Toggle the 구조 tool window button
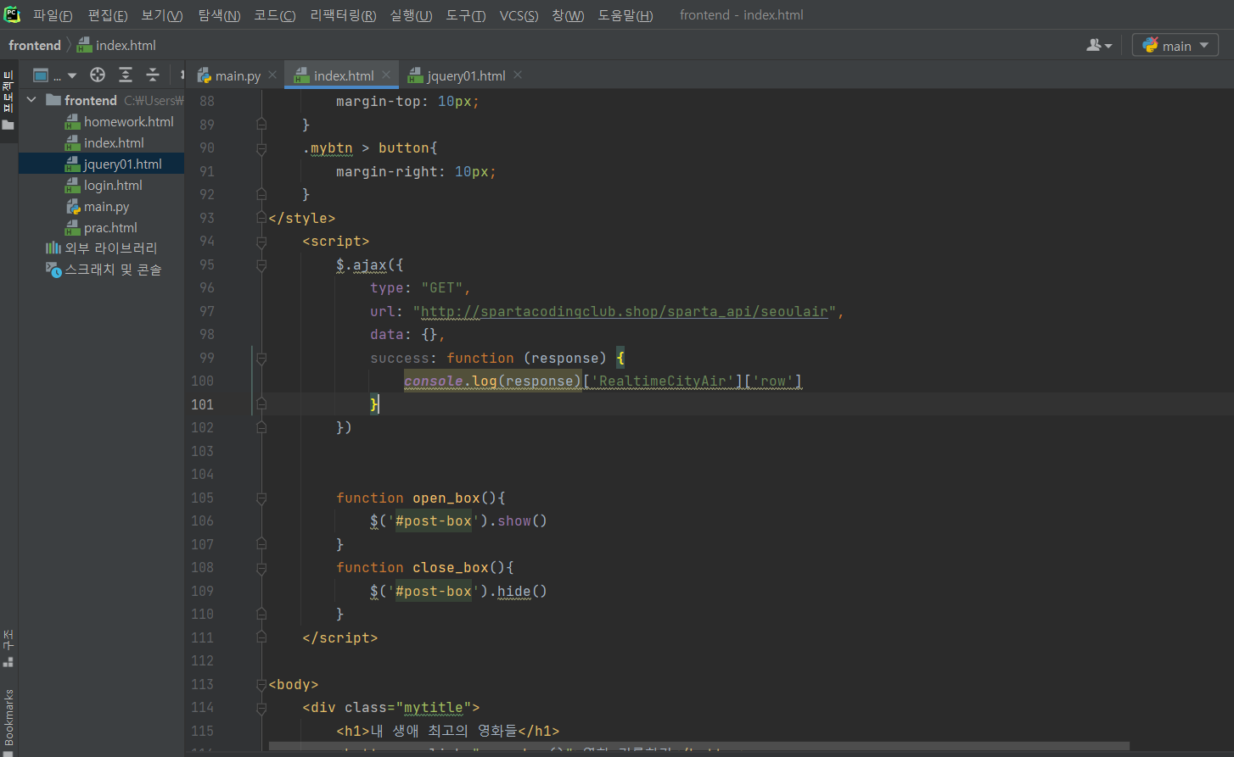Viewport: 1234px width, 757px height. pos(8,648)
